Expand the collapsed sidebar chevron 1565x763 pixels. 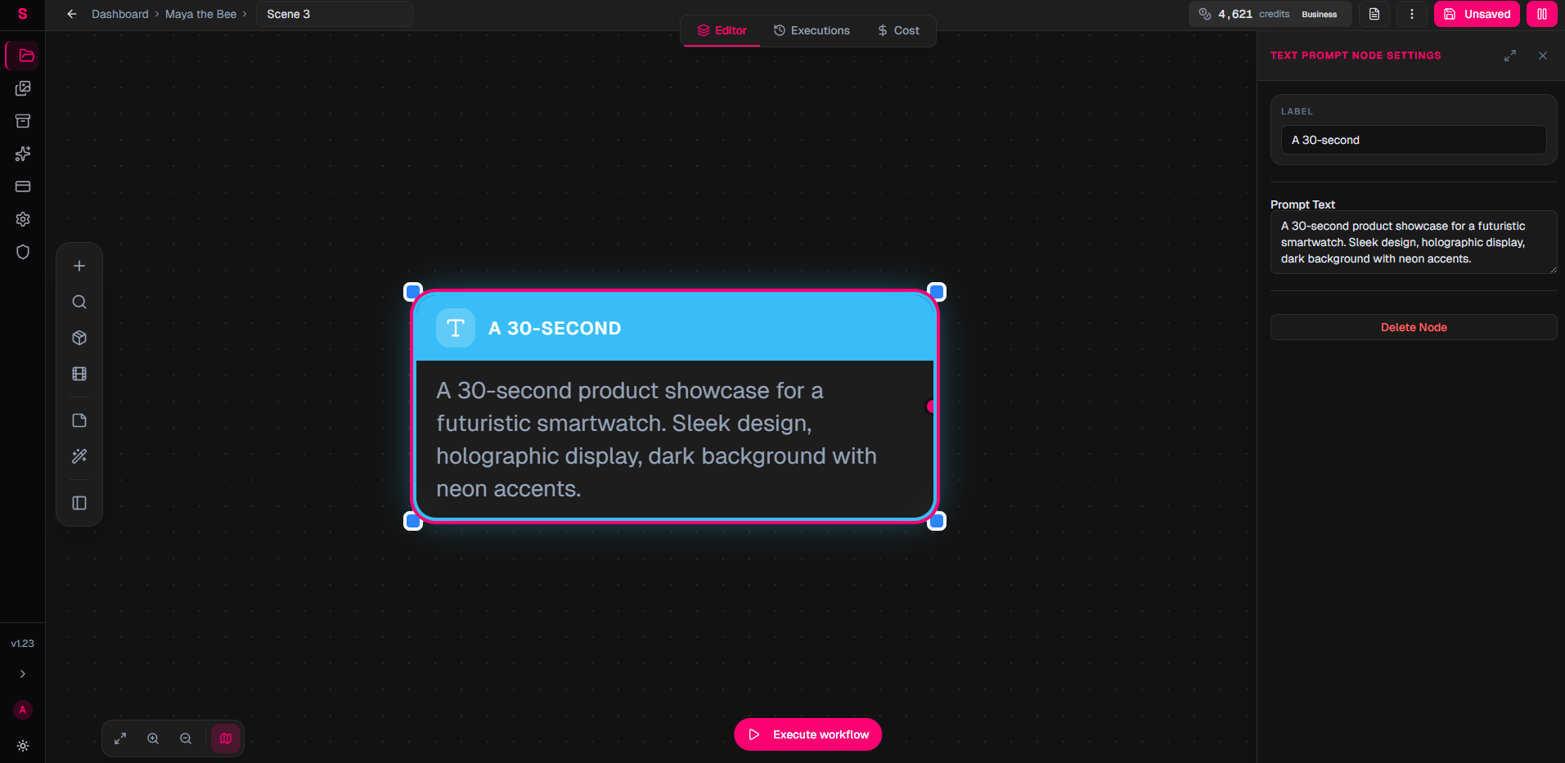pos(22,673)
